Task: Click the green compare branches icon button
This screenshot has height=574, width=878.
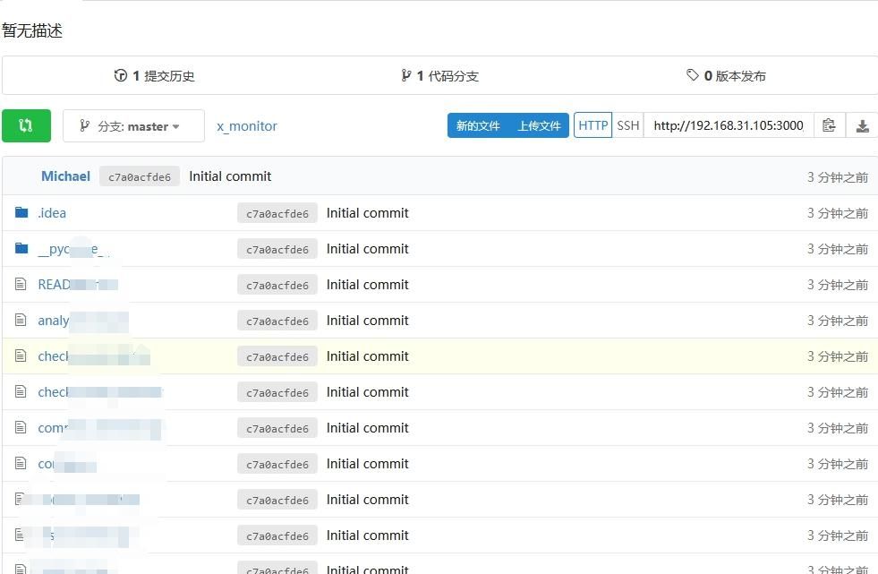Action: click(x=26, y=126)
